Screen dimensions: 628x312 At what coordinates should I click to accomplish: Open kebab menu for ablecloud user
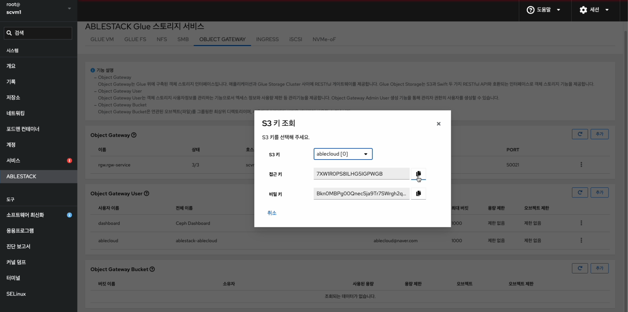pyautogui.click(x=581, y=240)
